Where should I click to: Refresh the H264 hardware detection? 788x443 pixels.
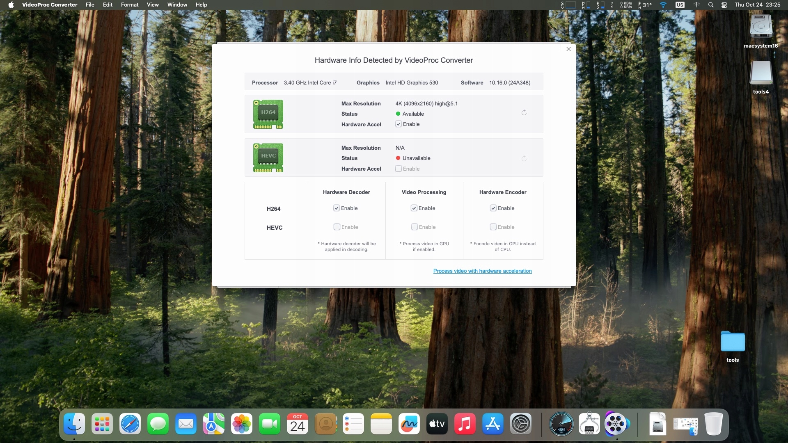pyautogui.click(x=524, y=113)
